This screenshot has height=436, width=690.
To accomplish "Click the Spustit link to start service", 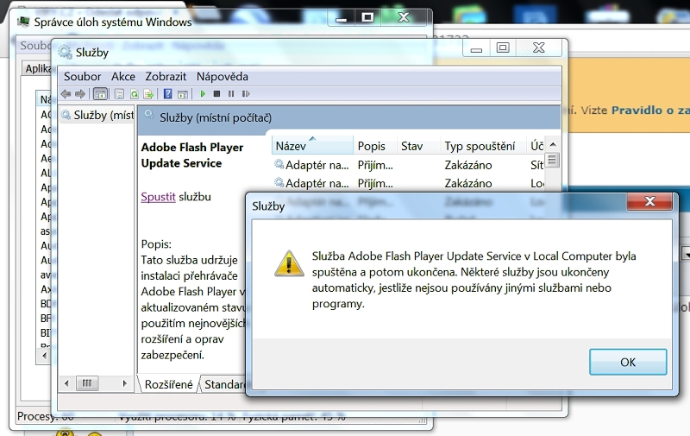I will point(158,197).
